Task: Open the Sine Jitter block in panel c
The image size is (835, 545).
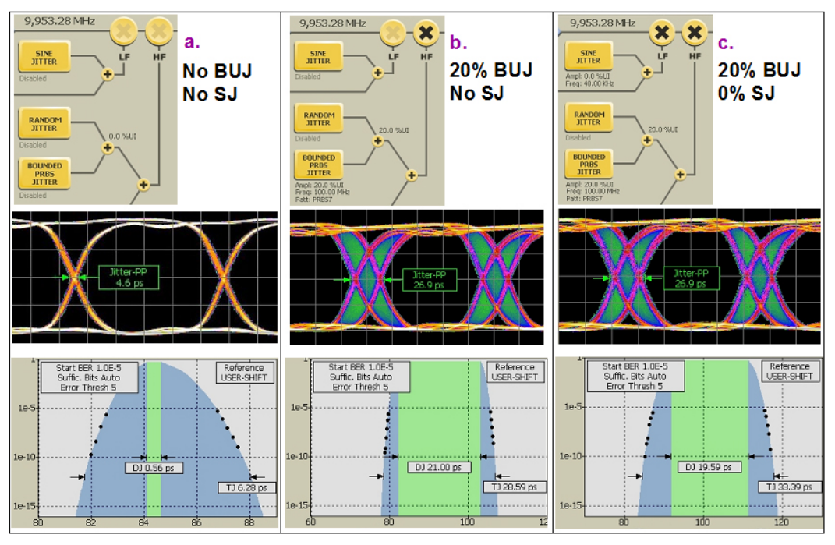Action: (x=589, y=55)
